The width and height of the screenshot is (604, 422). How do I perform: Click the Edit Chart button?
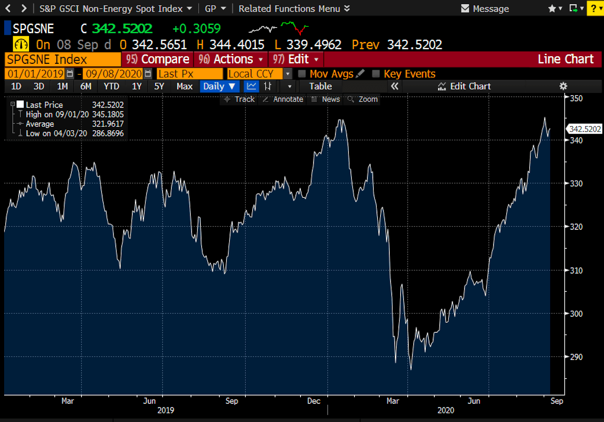click(464, 86)
